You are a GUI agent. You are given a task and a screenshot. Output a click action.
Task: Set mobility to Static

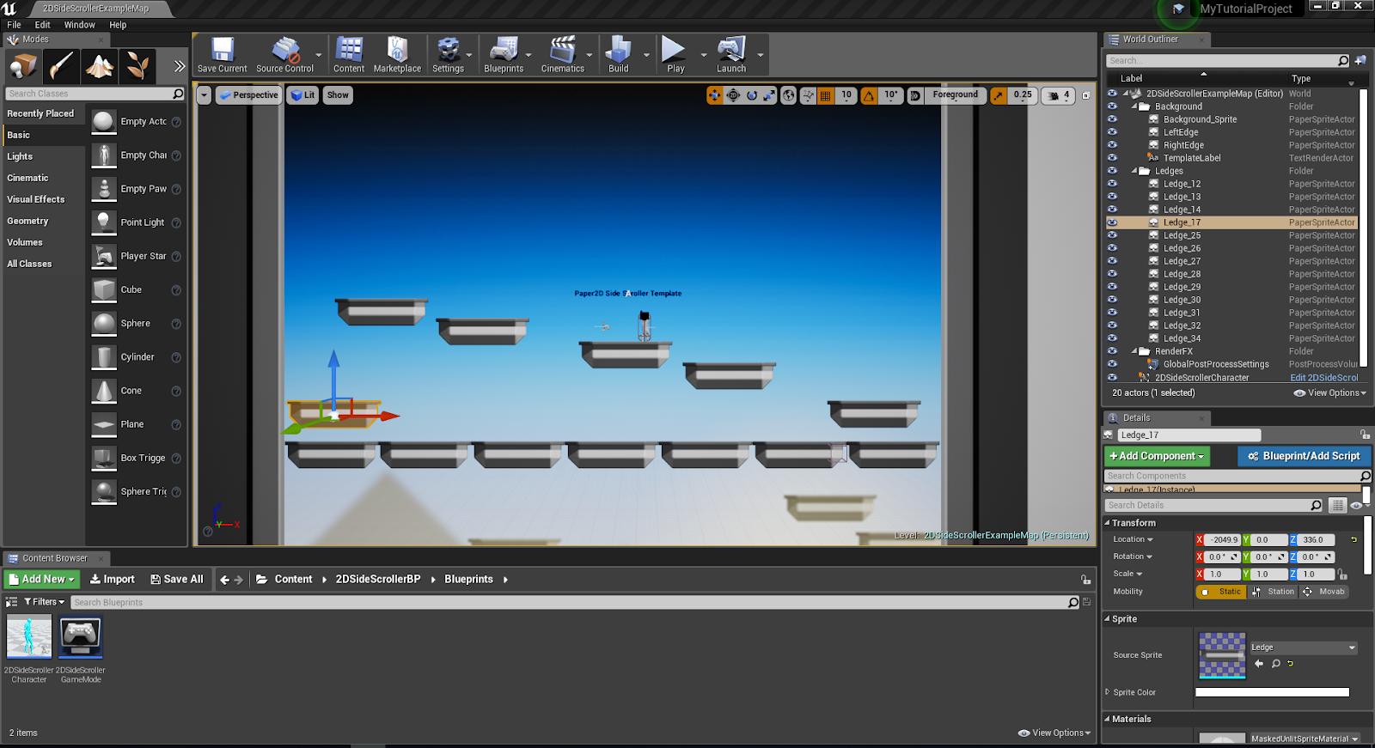pyautogui.click(x=1221, y=592)
